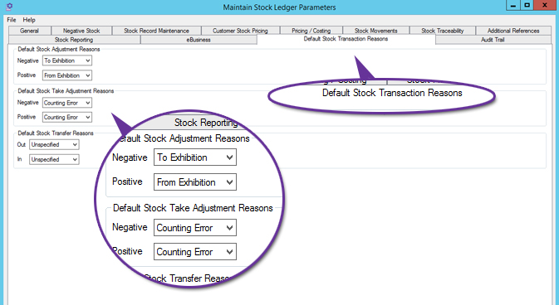Switch to the General tab
559x305 pixels.
[30, 31]
